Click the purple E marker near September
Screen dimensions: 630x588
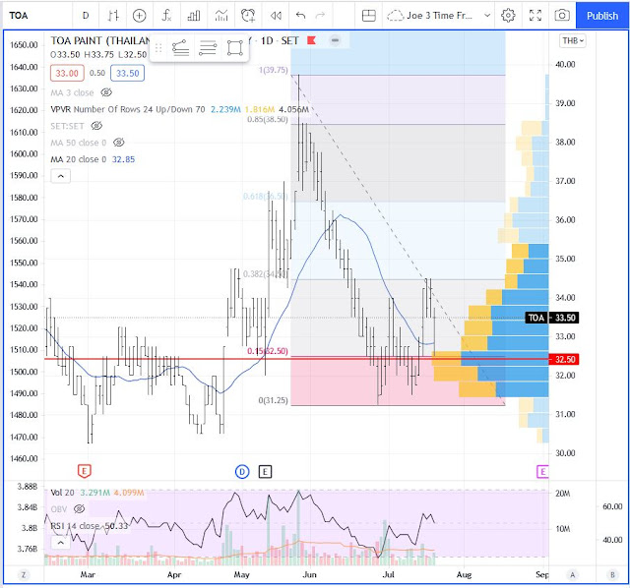[542, 472]
